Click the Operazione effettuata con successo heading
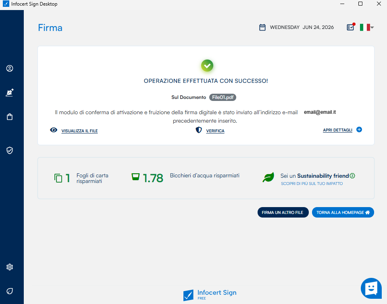387x304 pixels. tap(206, 81)
